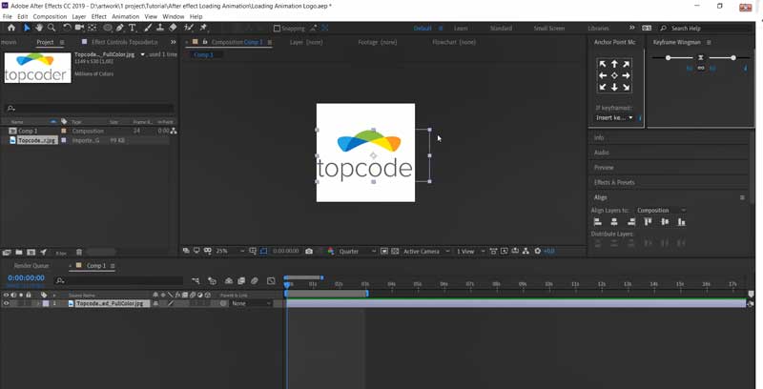The width and height of the screenshot is (763, 389).
Task: Click the Interpret Footage icon in Project panel
Action: (x=7, y=253)
